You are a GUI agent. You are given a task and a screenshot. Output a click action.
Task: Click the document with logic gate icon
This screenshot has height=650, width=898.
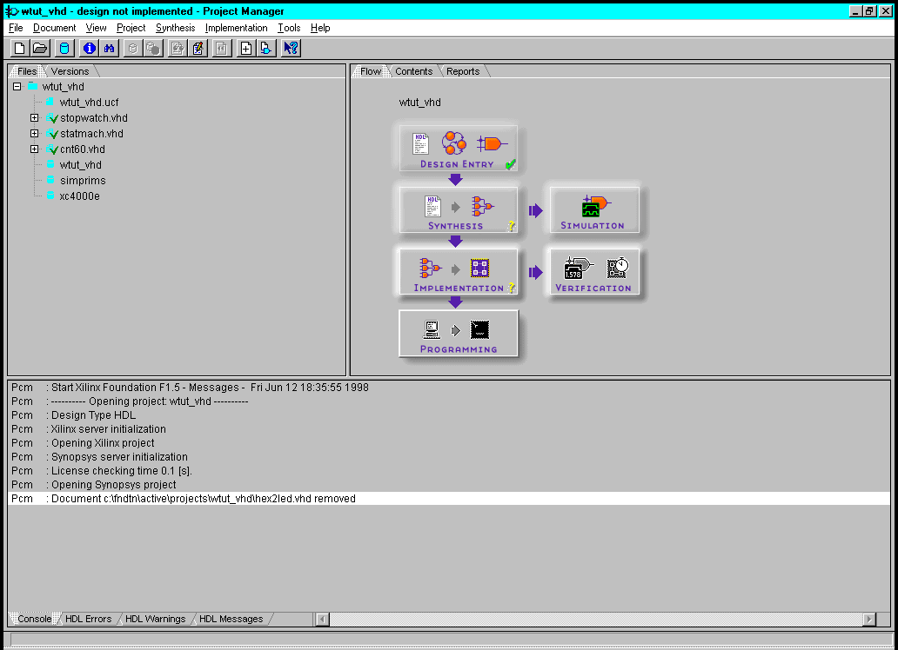[266, 48]
